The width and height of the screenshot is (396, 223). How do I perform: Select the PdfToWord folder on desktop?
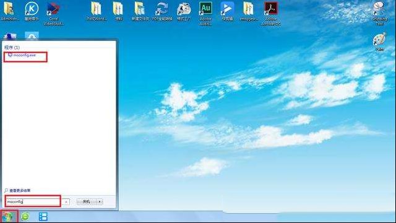click(x=97, y=11)
